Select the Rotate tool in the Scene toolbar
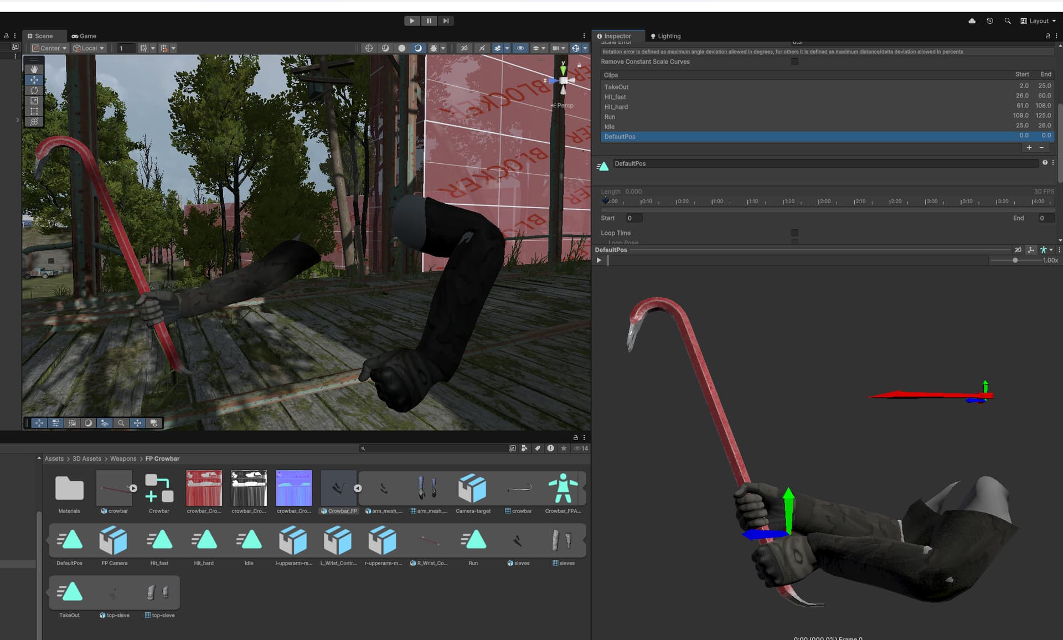1063x640 pixels. [34, 90]
